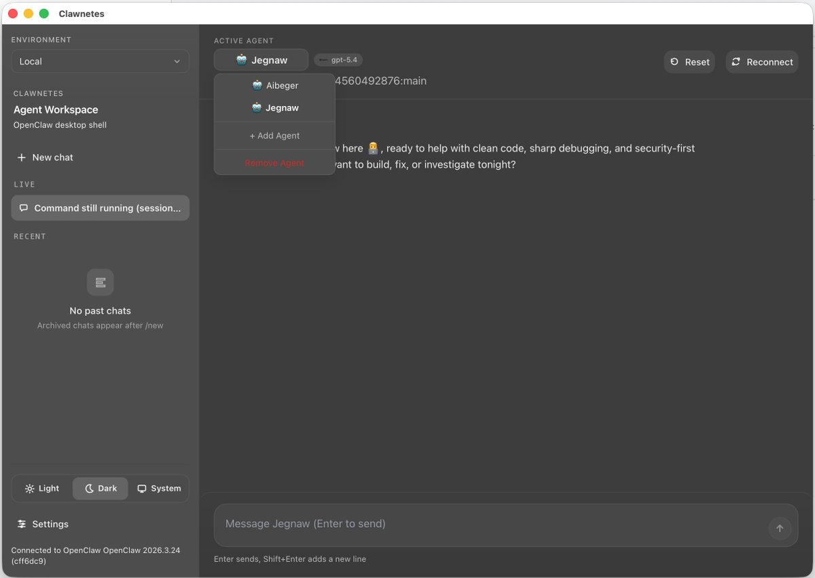Click the speech bubble icon of the live chat
The image size is (815, 578).
(x=24, y=209)
